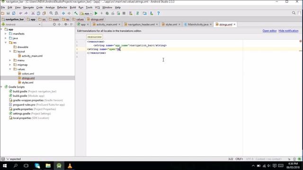Open the Help question mark icon
The height and width of the screenshot is (170, 303).
158,13
